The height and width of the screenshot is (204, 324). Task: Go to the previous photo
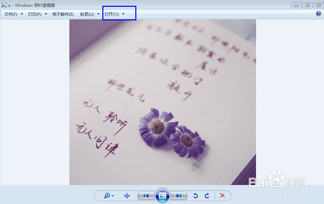[146, 196]
